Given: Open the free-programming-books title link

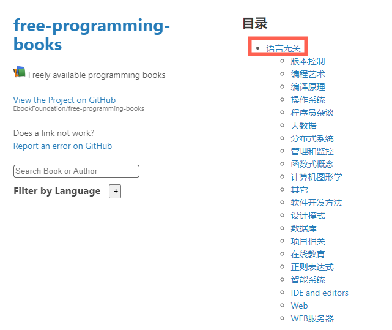Looking at the screenshot, I should tap(92, 35).
